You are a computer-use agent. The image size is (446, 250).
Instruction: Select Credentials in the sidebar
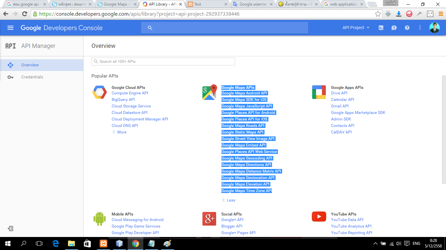point(41,77)
